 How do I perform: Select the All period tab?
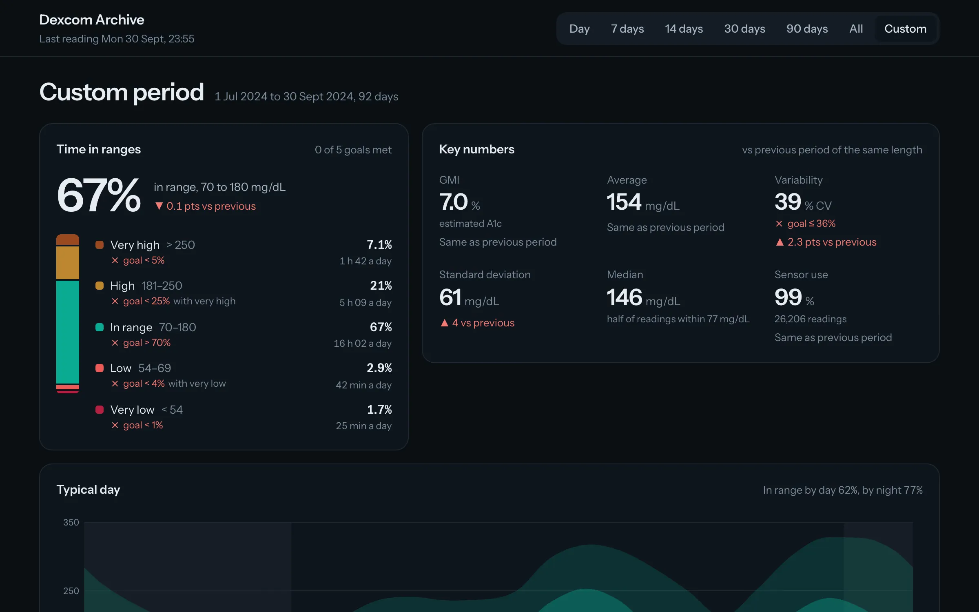coord(856,29)
